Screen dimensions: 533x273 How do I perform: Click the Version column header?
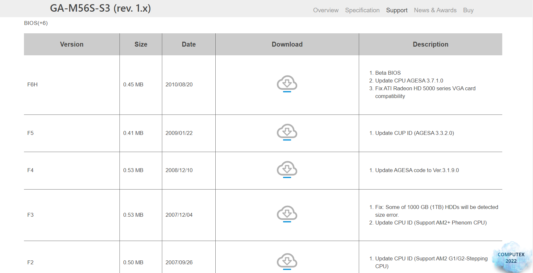point(72,44)
